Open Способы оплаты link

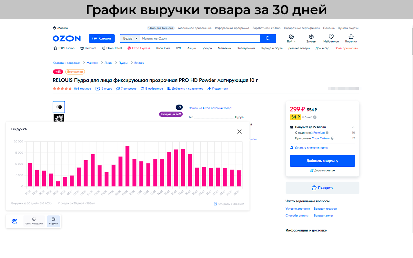coord(297,215)
